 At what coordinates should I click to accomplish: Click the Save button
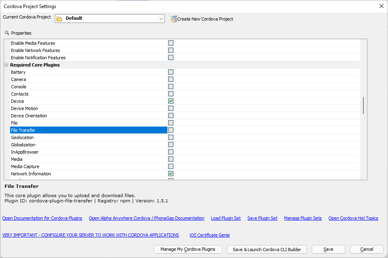click(328, 250)
